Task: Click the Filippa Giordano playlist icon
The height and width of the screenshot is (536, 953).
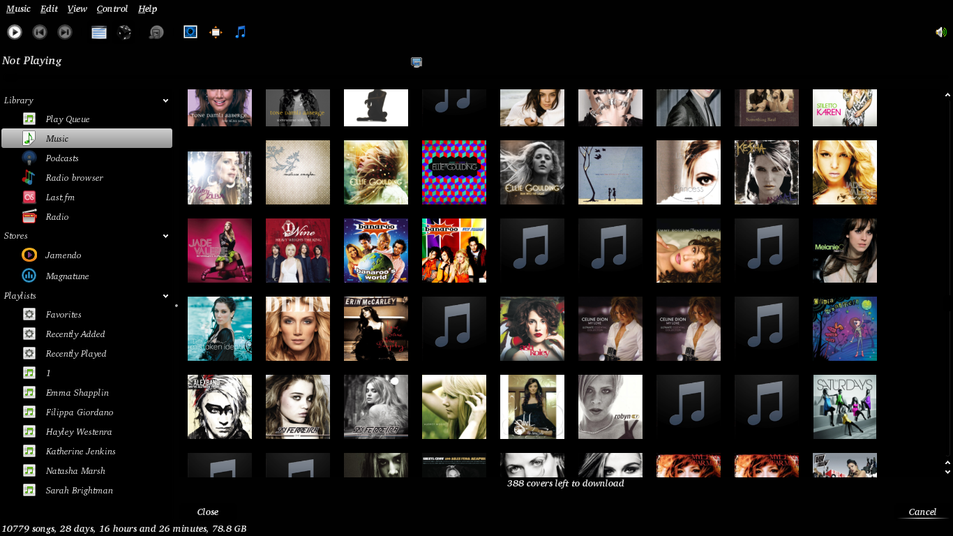Action: 29,412
